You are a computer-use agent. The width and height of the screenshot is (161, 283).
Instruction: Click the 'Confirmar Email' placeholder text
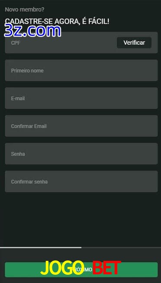pos(29,126)
